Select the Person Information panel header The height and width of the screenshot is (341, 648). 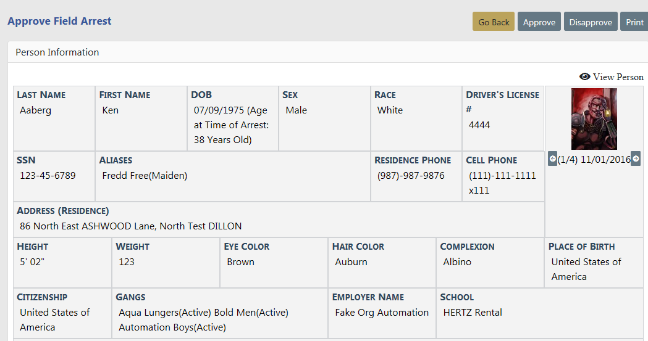pos(57,52)
